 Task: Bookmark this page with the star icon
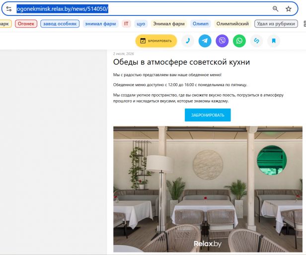tap(289, 9)
